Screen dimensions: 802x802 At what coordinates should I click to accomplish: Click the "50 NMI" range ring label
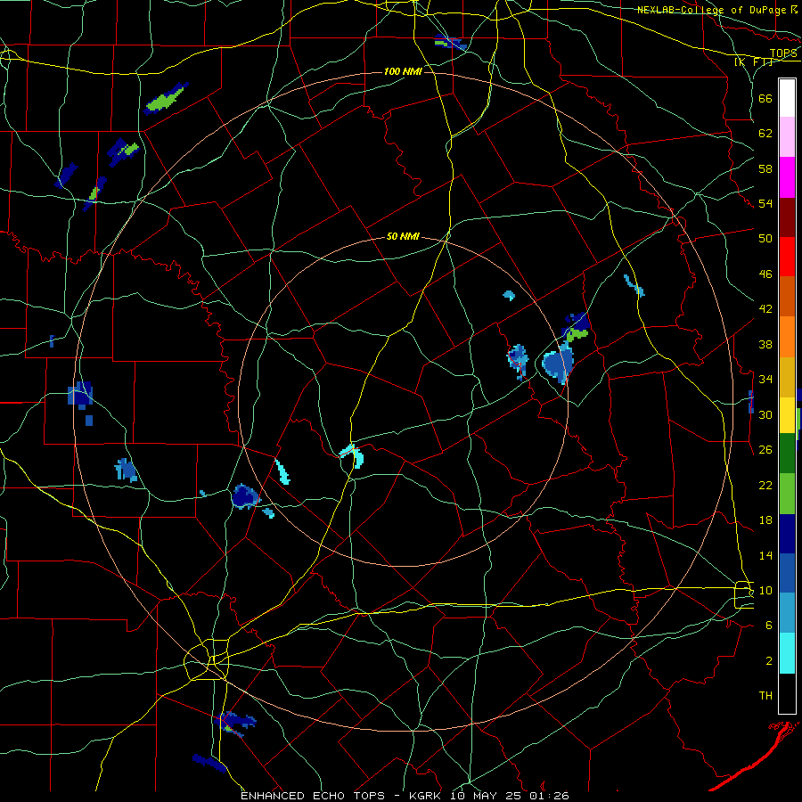(x=403, y=236)
